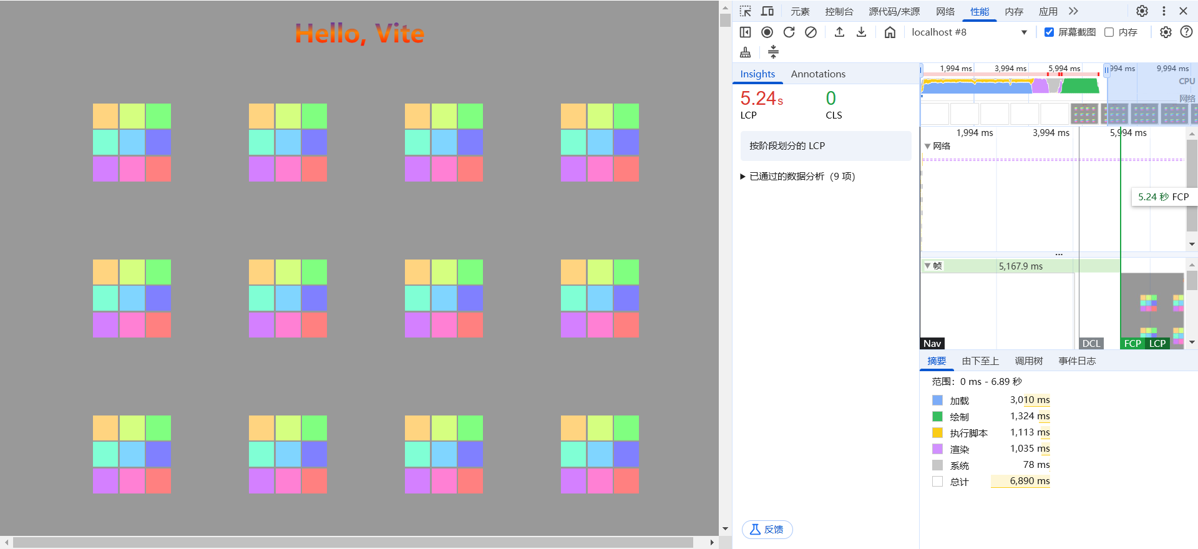
Task: Click the 5.24 s LCP metric
Action: 762,104
